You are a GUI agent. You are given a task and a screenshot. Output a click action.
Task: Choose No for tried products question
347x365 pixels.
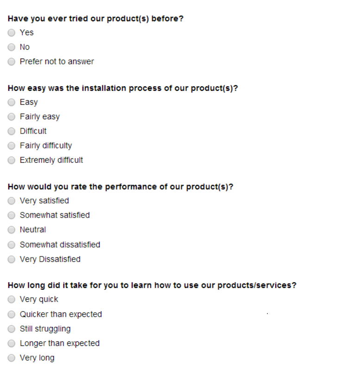pos(12,47)
